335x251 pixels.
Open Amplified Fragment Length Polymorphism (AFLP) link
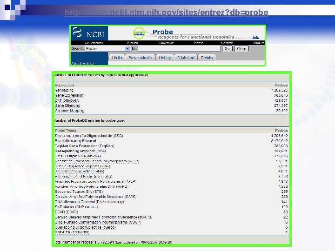pos(95,181)
